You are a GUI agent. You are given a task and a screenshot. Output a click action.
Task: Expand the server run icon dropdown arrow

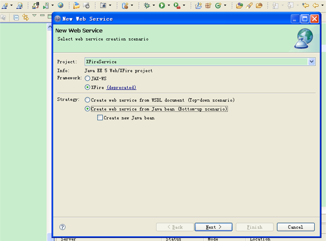(x=53, y=5)
